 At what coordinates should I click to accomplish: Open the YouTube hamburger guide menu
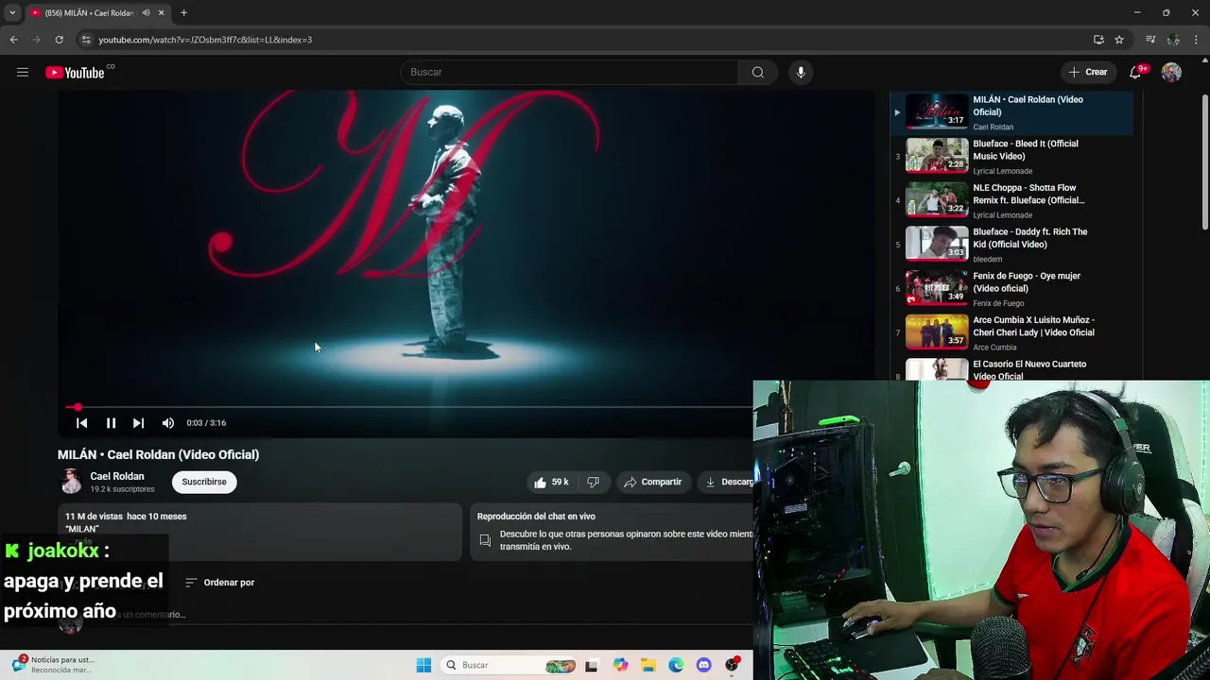(23, 72)
